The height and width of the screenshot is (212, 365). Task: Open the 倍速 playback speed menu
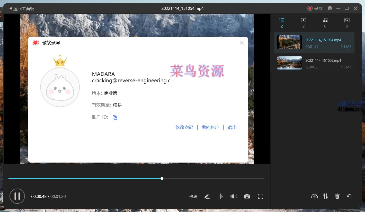click(193, 196)
